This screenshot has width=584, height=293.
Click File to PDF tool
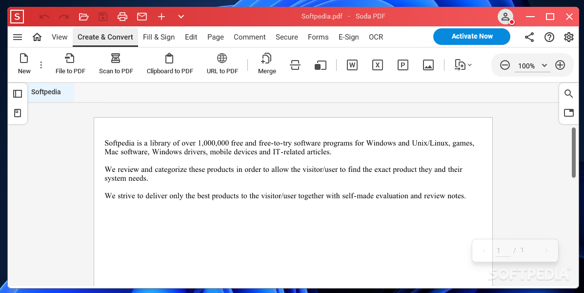(70, 64)
